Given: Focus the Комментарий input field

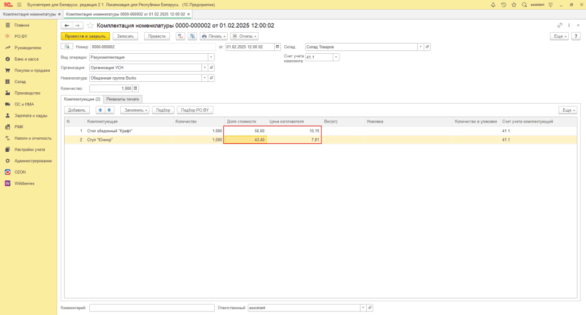Looking at the screenshot, I should click(x=152, y=308).
